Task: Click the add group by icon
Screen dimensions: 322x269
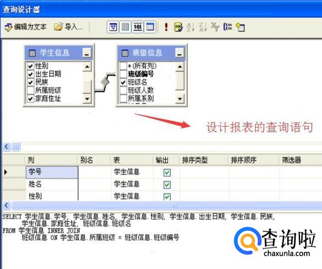Action: [228, 27]
